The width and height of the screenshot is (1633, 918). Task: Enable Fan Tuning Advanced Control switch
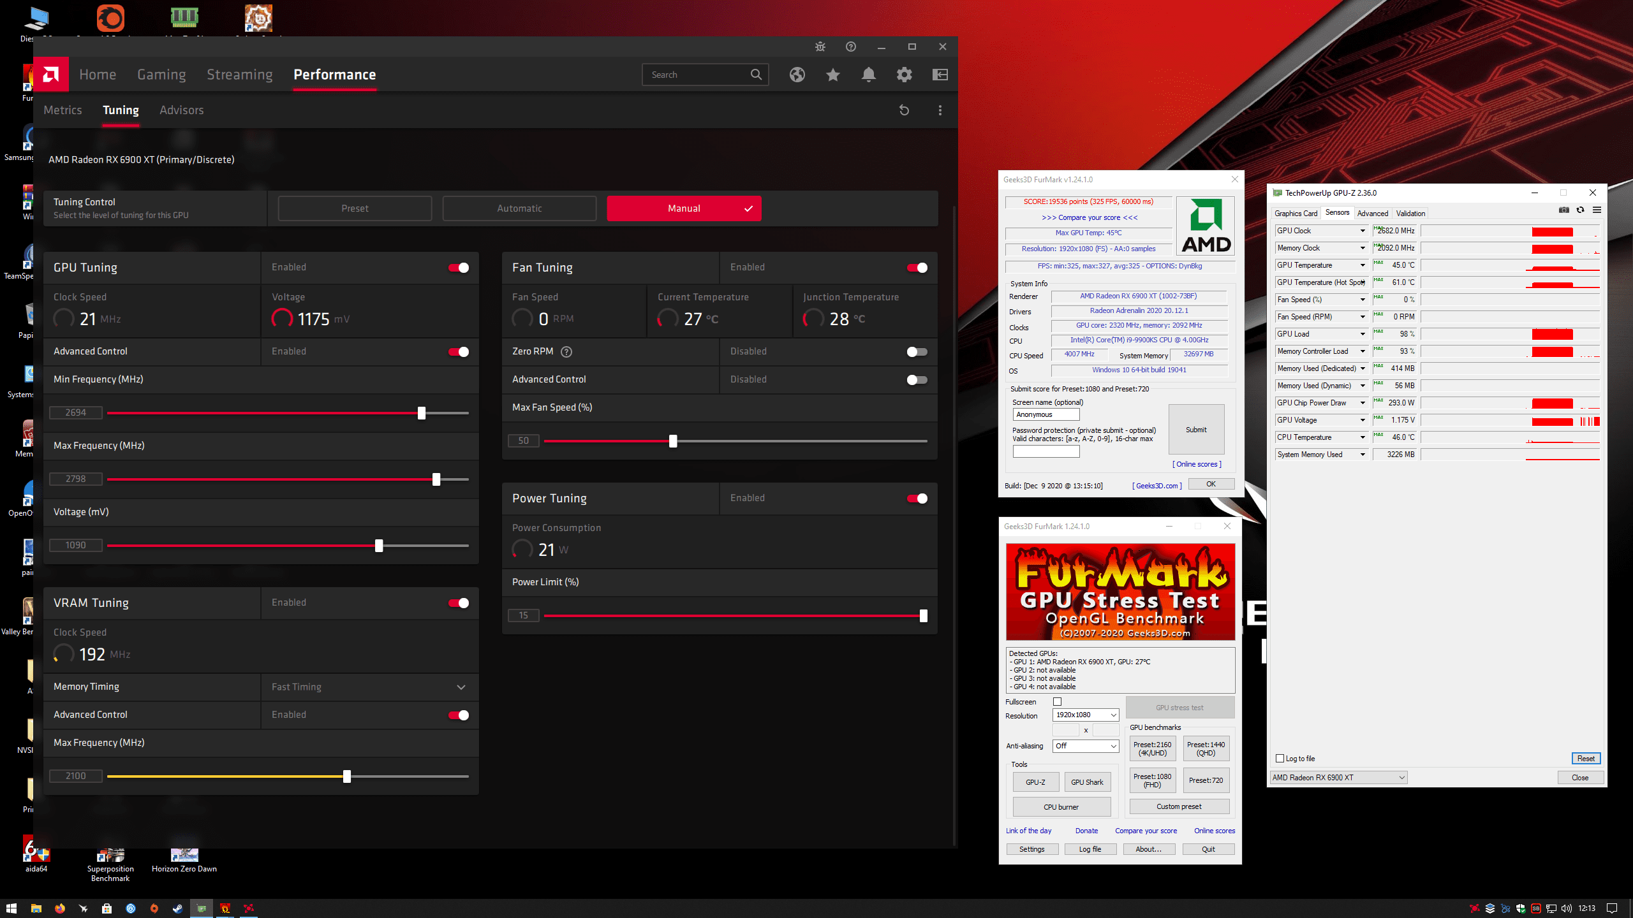tap(917, 380)
